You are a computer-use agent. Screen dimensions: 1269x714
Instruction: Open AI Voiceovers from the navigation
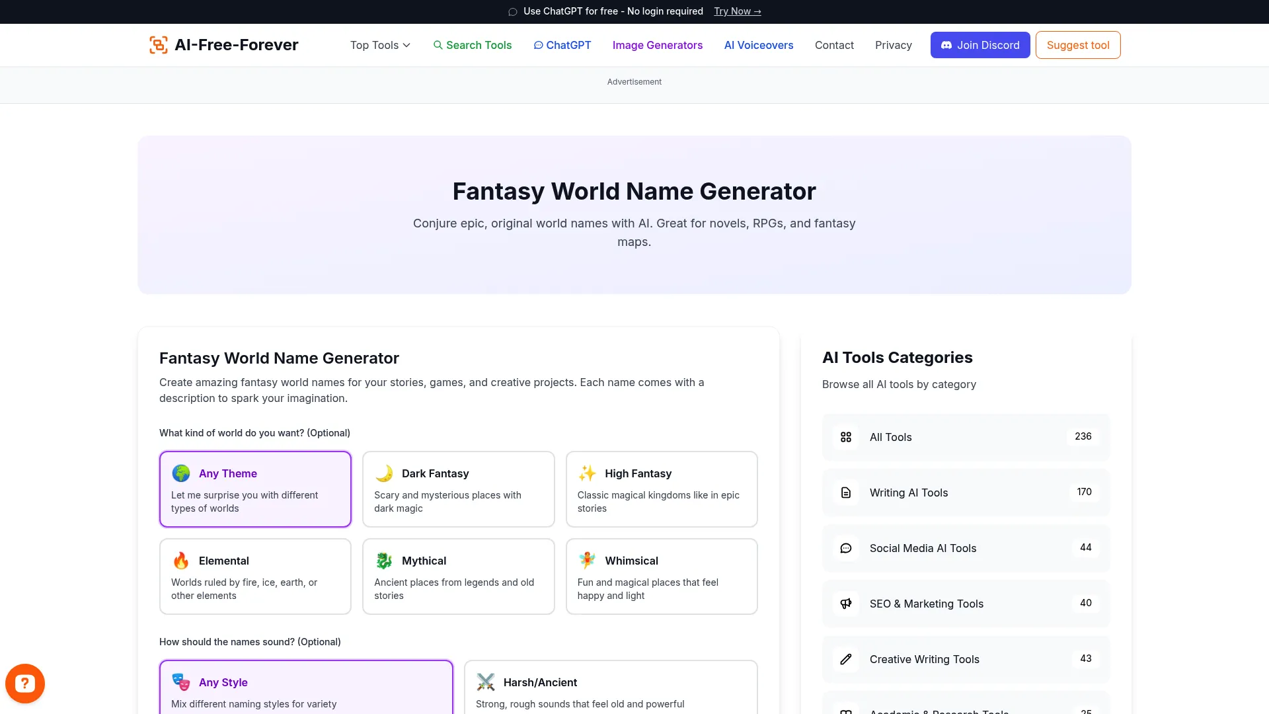coord(758,45)
